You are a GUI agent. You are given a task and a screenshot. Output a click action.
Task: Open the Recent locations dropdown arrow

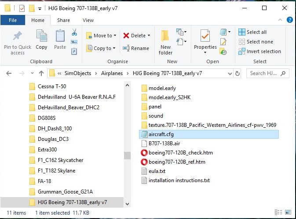point(32,73)
